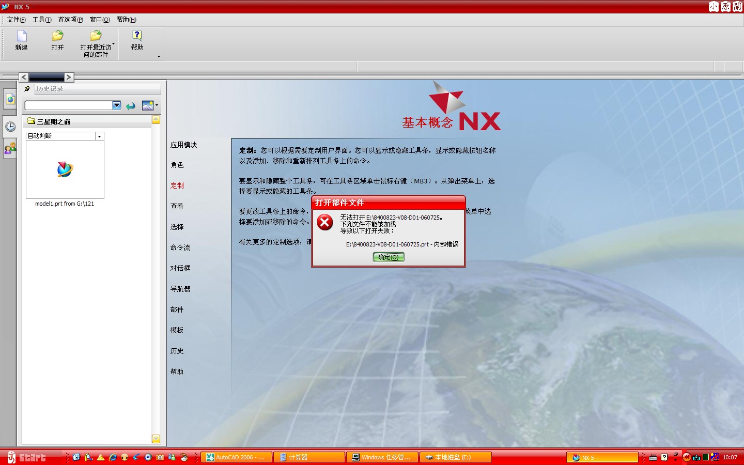Viewport: 744px width, 465px height.
Task: Open the 打开最近访问的部件 recent parts icon
Action: click(96, 36)
